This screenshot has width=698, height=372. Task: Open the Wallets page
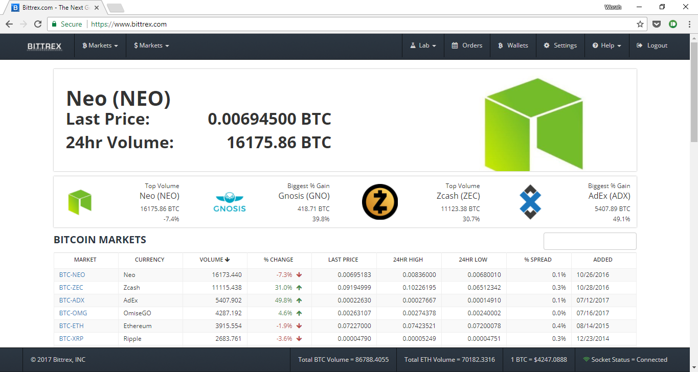[513, 46]
